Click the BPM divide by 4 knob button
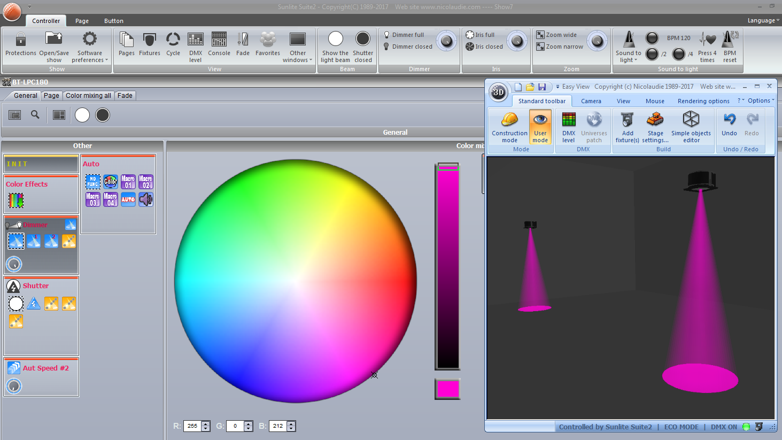 [678, 53]
